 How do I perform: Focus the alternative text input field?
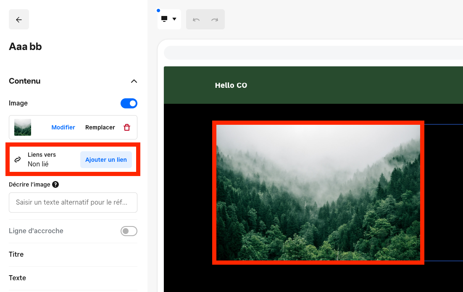(x=73, y=203)
